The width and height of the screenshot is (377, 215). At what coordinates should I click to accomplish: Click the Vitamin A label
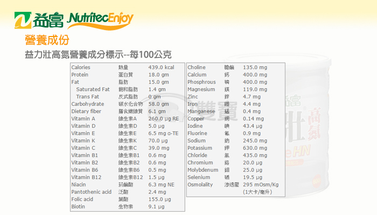point(83,119)
